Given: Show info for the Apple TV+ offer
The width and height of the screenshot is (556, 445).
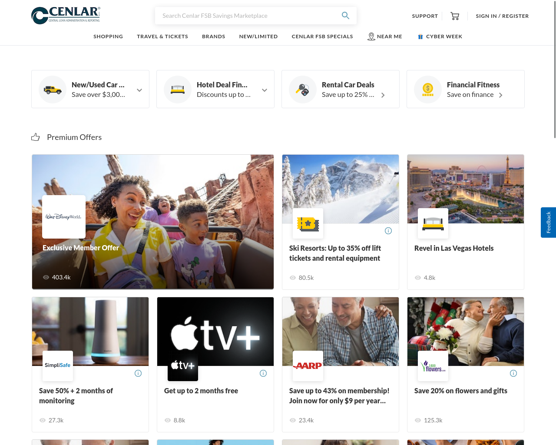Looking at the screenshot, I should tap(263, 373).
